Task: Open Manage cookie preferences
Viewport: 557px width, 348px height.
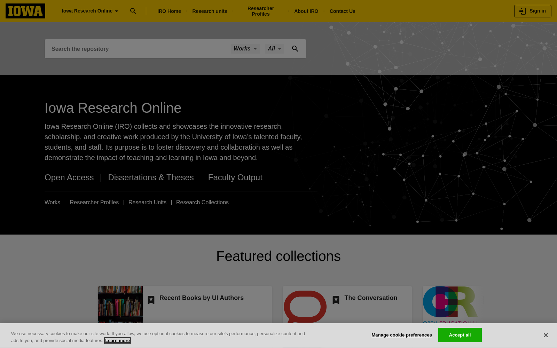Action: pyautogui.click(x=402, y=335)
